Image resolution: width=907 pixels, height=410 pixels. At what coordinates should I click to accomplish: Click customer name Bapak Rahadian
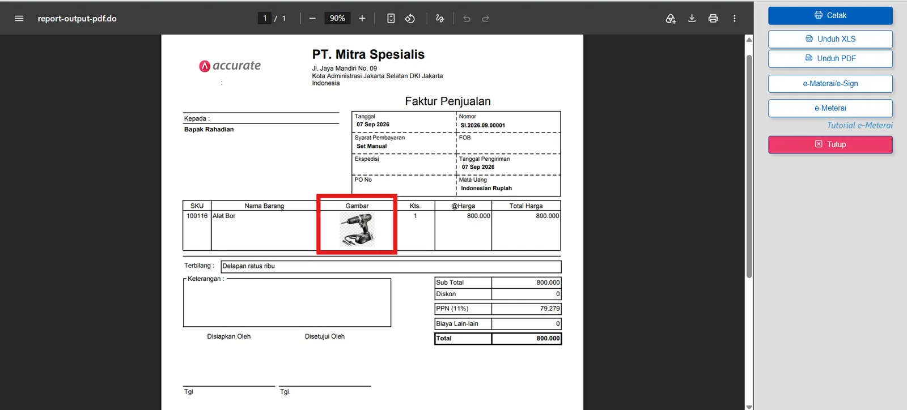(209, 129)
